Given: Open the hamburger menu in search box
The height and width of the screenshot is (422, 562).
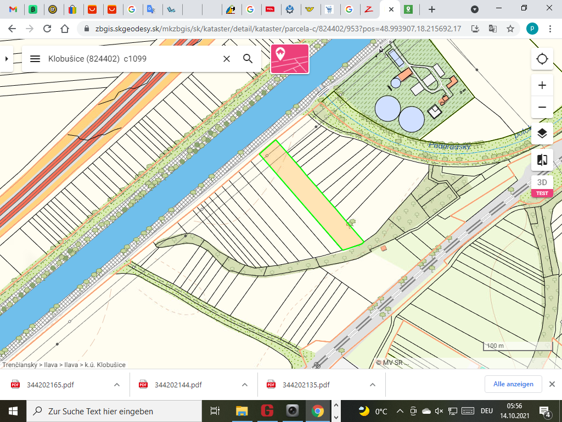Looking at the screenshot, I should [35, 59].
